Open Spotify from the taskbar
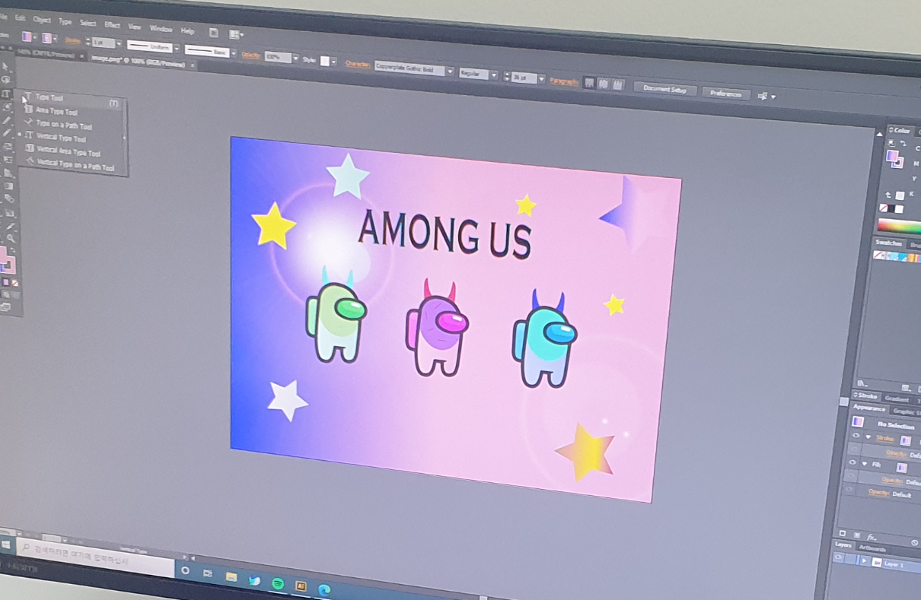This screenshot has width=921, height=600. [278, 584]
